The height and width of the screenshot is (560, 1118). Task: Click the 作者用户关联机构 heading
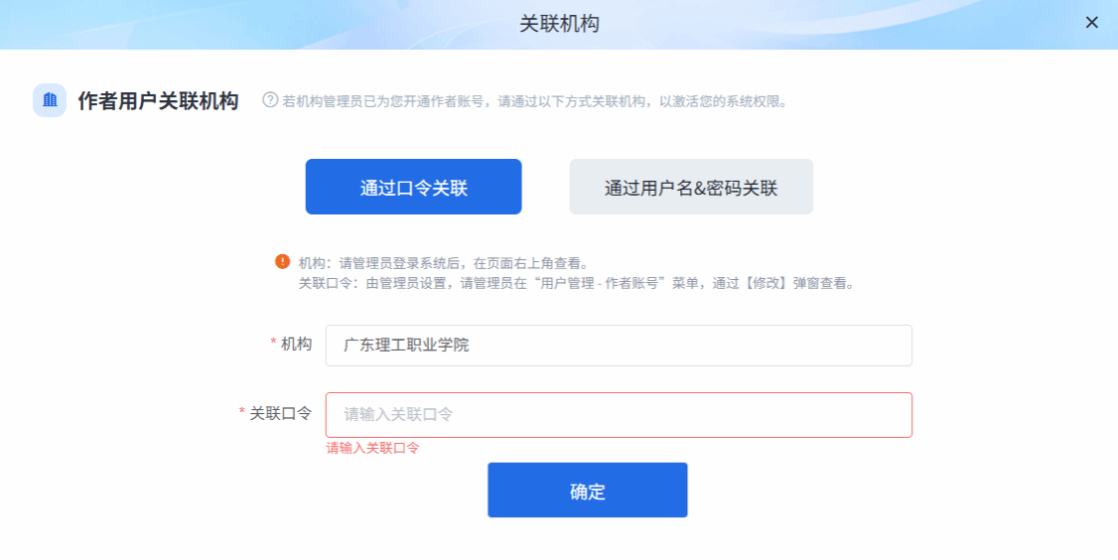pos(158,101)
